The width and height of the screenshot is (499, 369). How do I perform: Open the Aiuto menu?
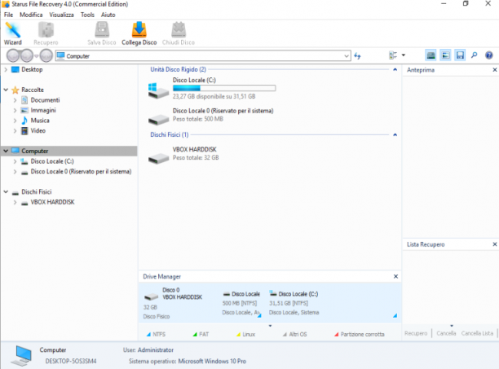[x=108, y=15]
